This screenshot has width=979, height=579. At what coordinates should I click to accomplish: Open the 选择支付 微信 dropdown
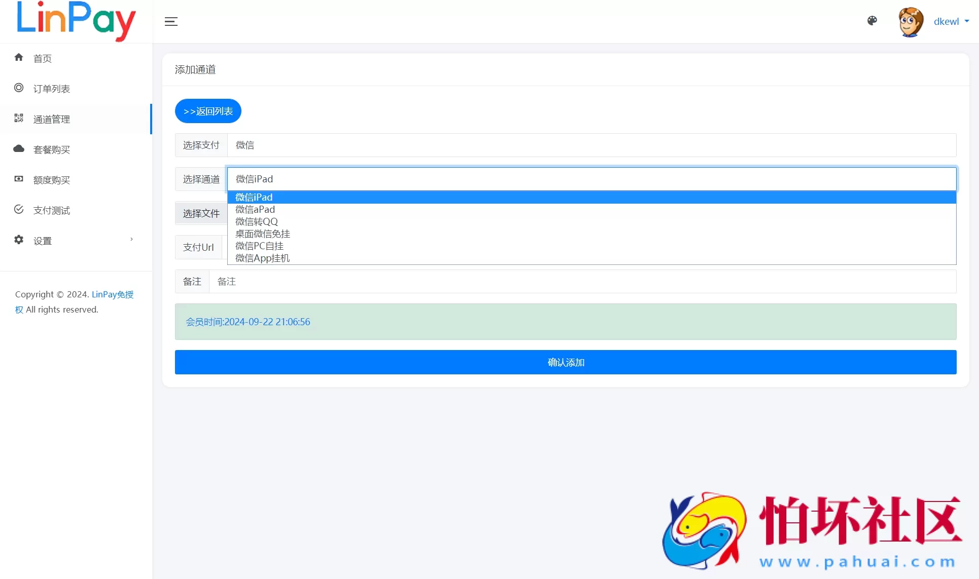click(591, 145)
